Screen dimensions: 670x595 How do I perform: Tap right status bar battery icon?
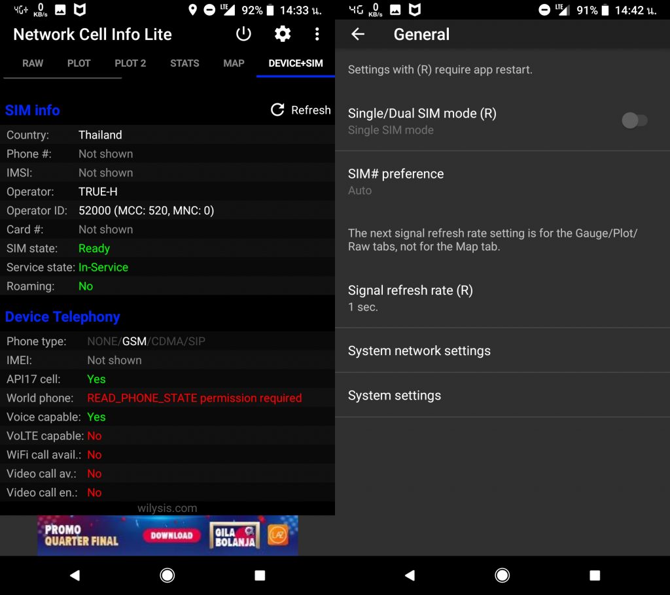tap(605, 10)
